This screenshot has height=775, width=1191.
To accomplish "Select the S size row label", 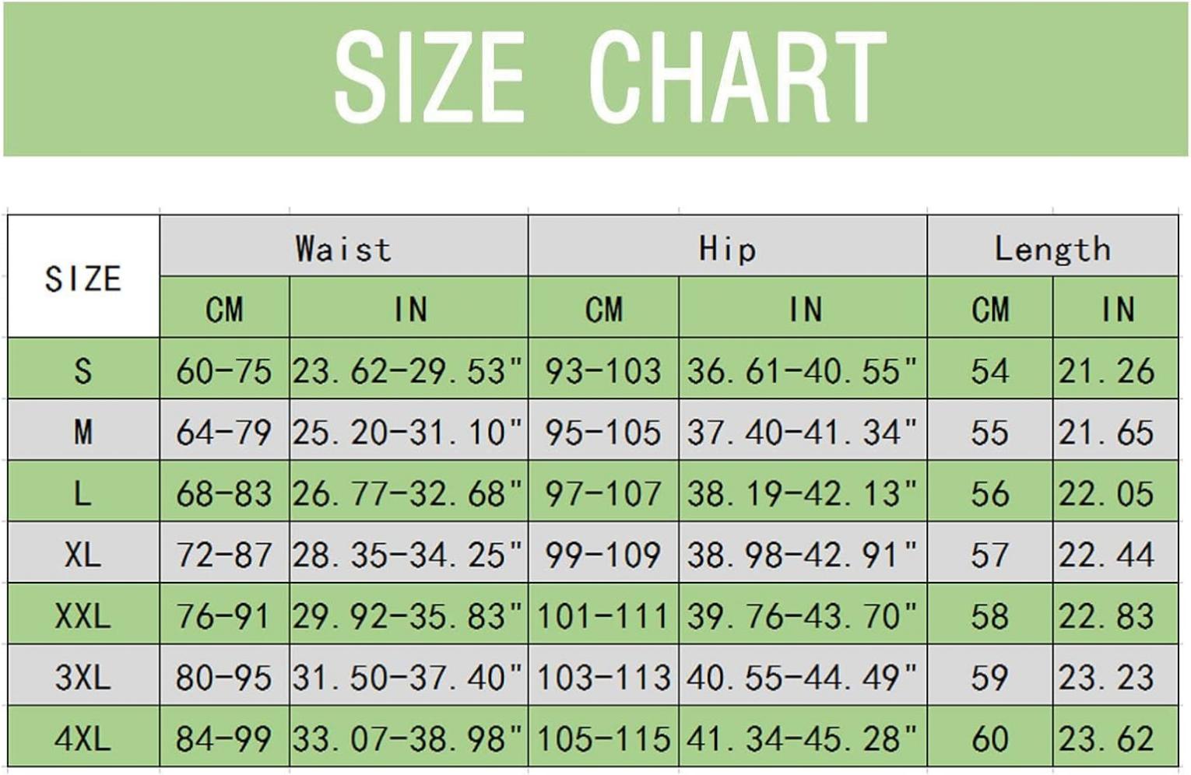I will (83, 369).
